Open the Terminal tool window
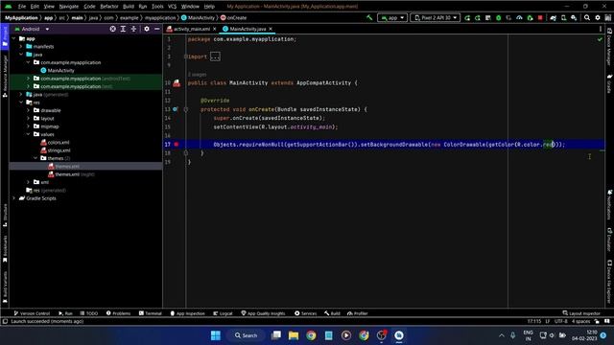The height and width of the screenshot is (345, 614). tap(150, 313)
